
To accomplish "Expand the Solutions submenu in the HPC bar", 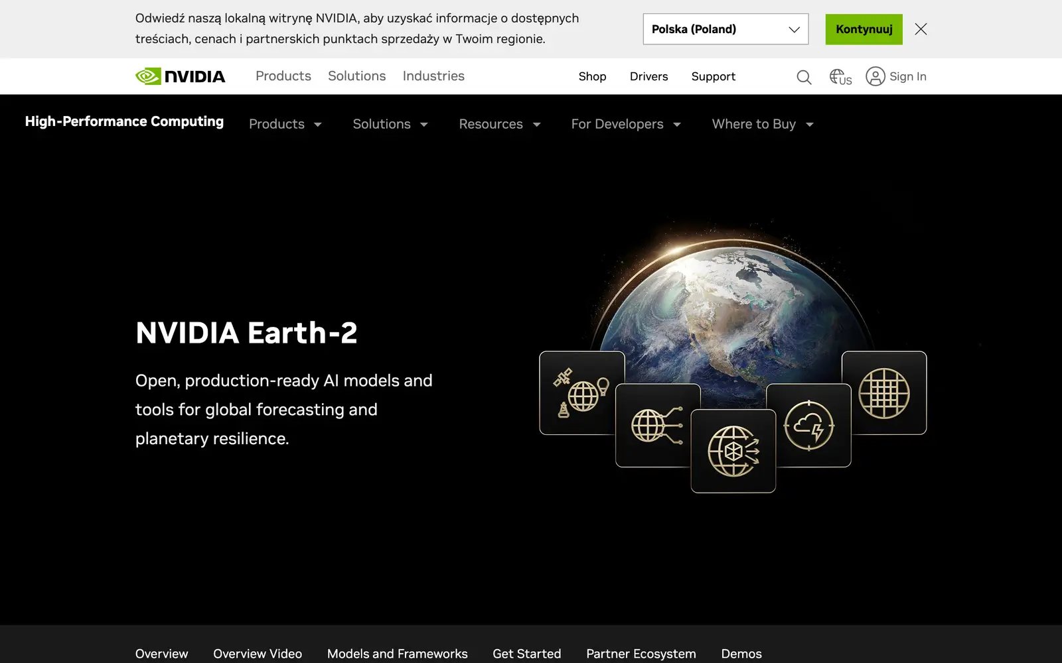I will 390,124.
